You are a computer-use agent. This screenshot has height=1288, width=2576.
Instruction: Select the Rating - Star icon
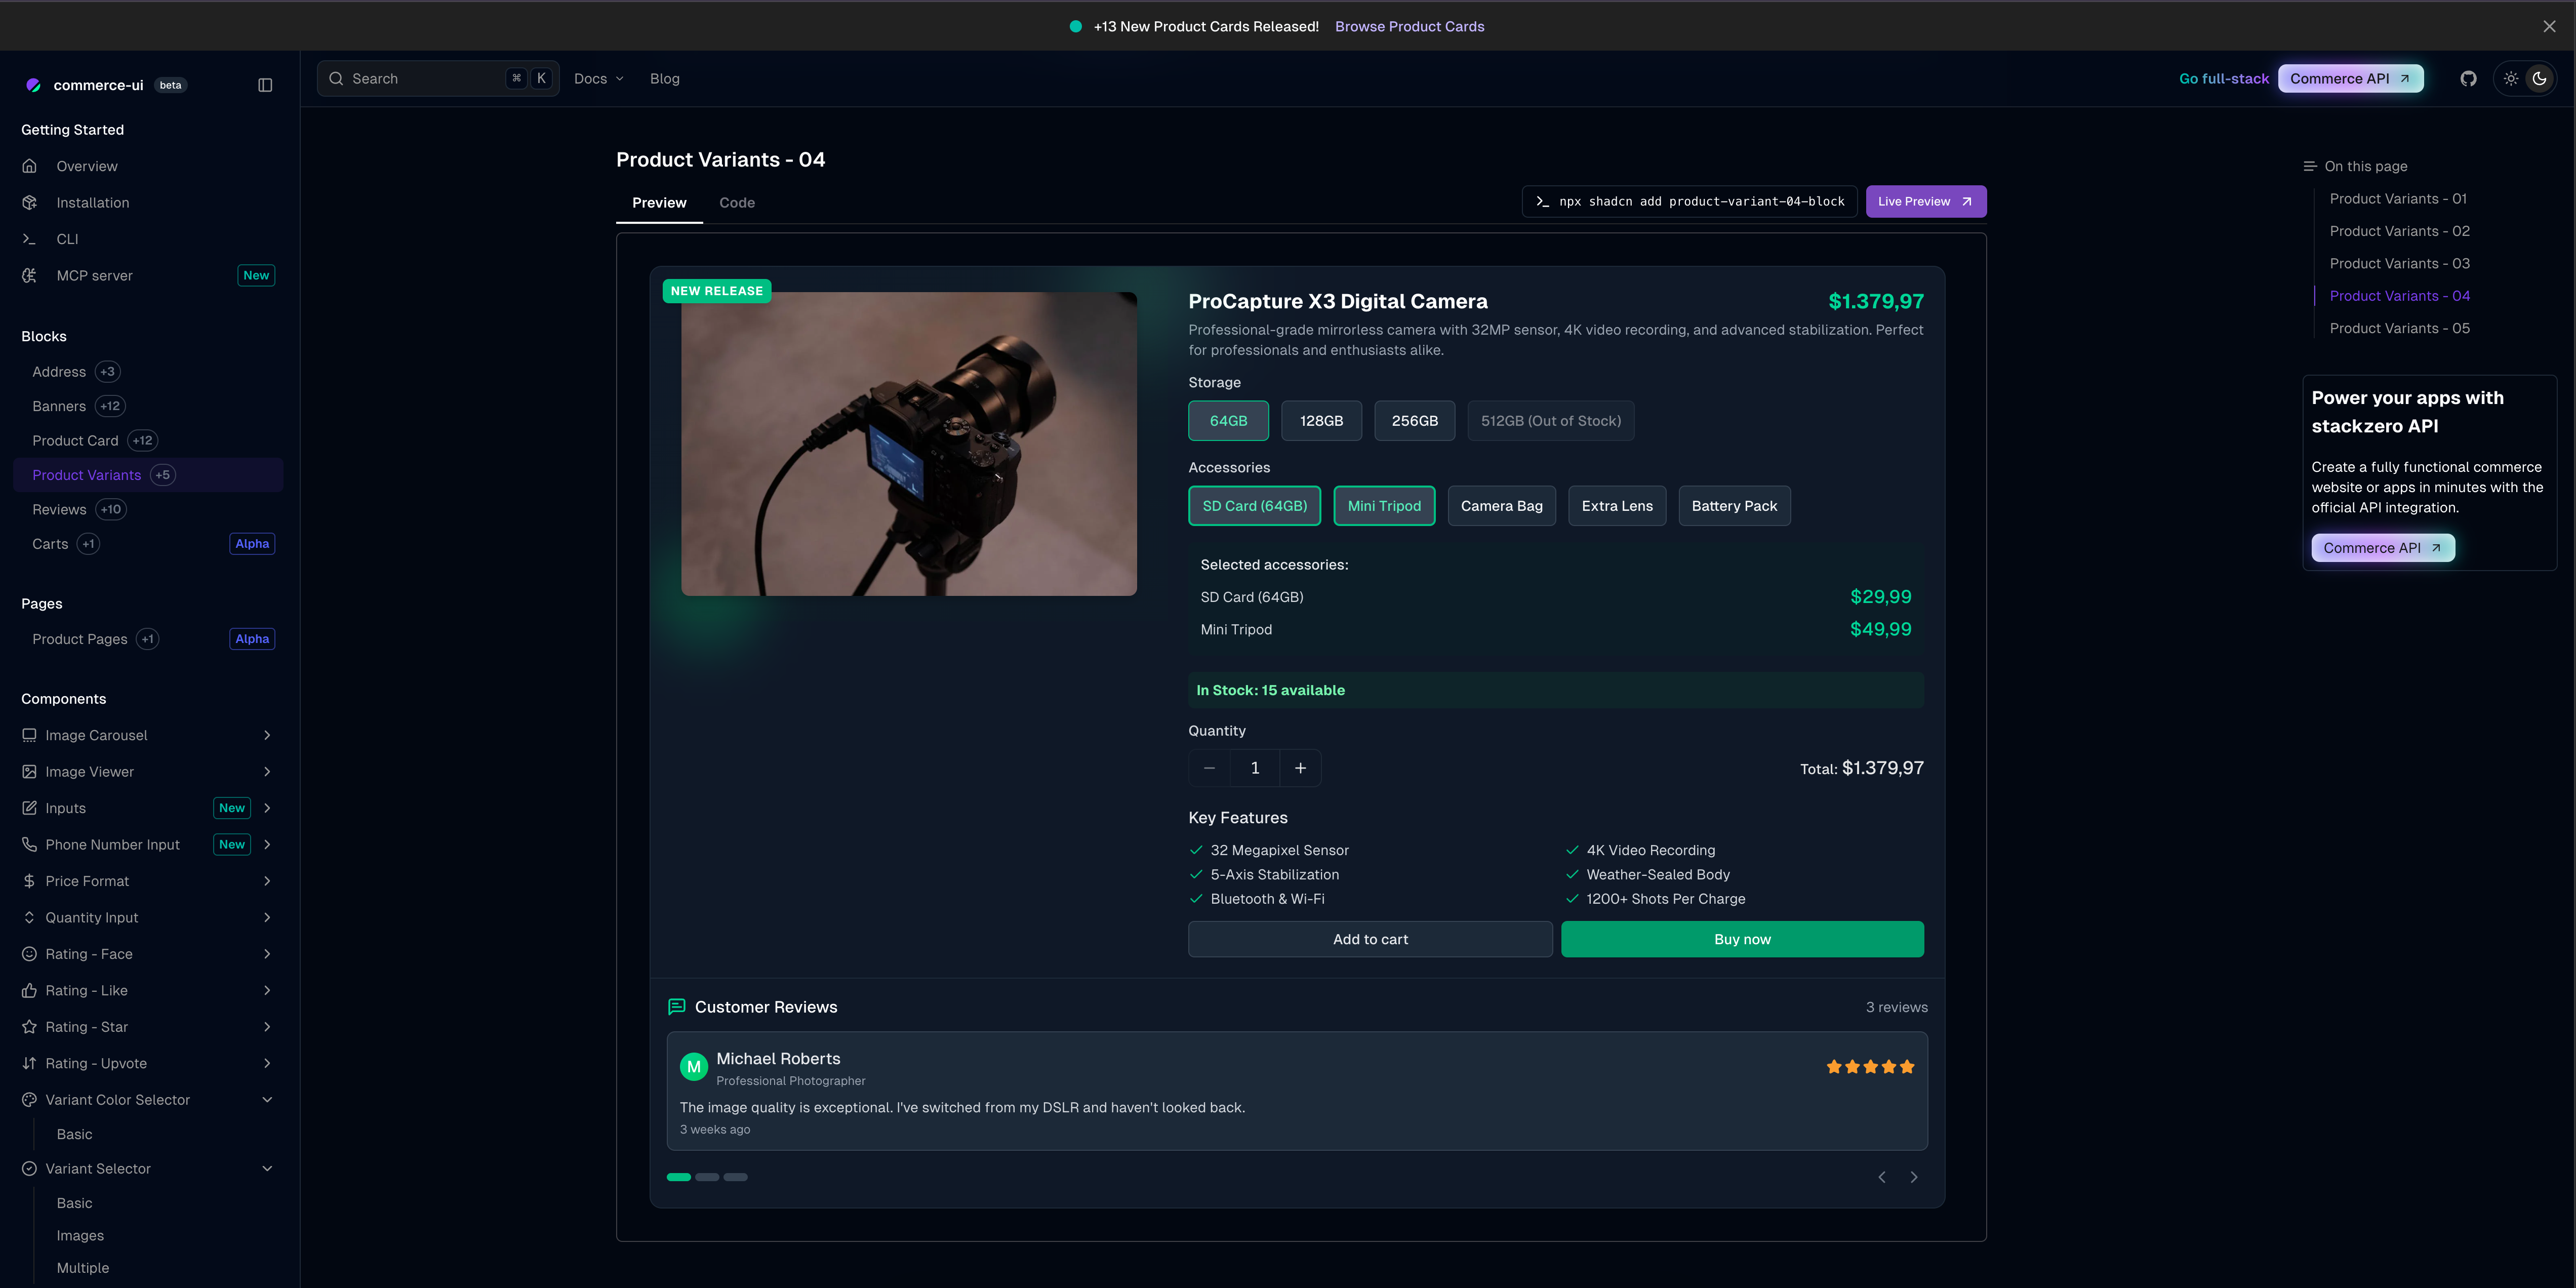point(29,1027)
